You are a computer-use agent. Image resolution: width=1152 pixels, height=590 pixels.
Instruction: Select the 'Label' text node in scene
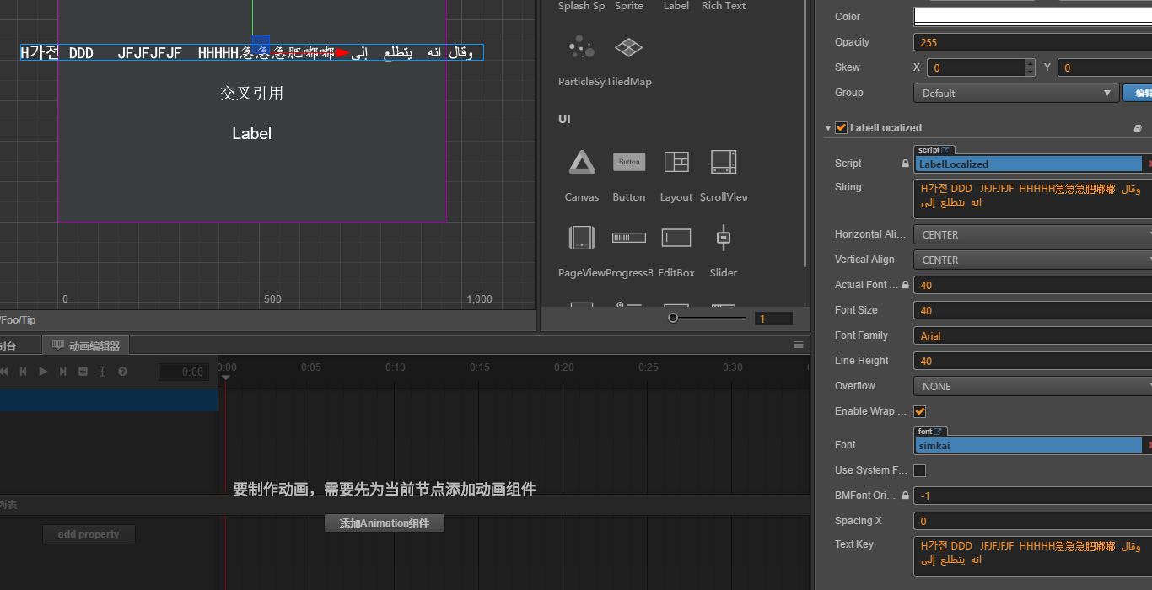[x=251, y=133]
